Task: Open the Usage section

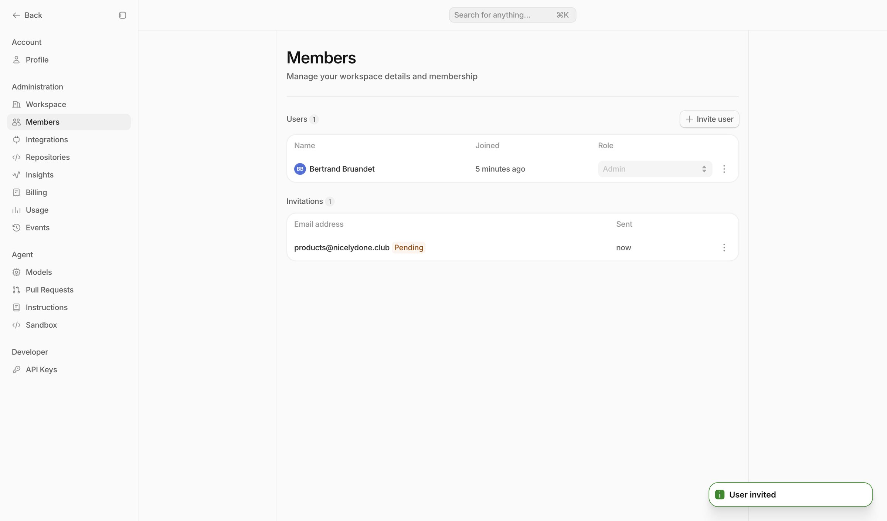Action: tap(69, 210)
